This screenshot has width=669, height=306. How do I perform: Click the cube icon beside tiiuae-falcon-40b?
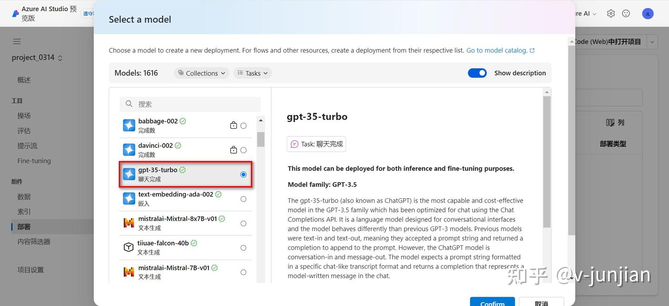point(129,247)
